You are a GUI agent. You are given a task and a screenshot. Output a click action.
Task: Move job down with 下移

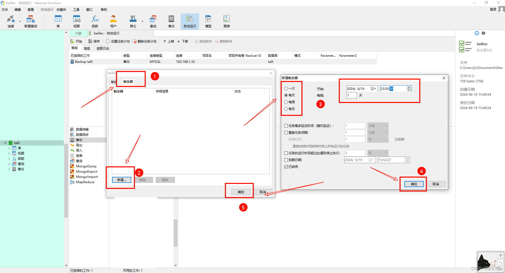(183, 41)
